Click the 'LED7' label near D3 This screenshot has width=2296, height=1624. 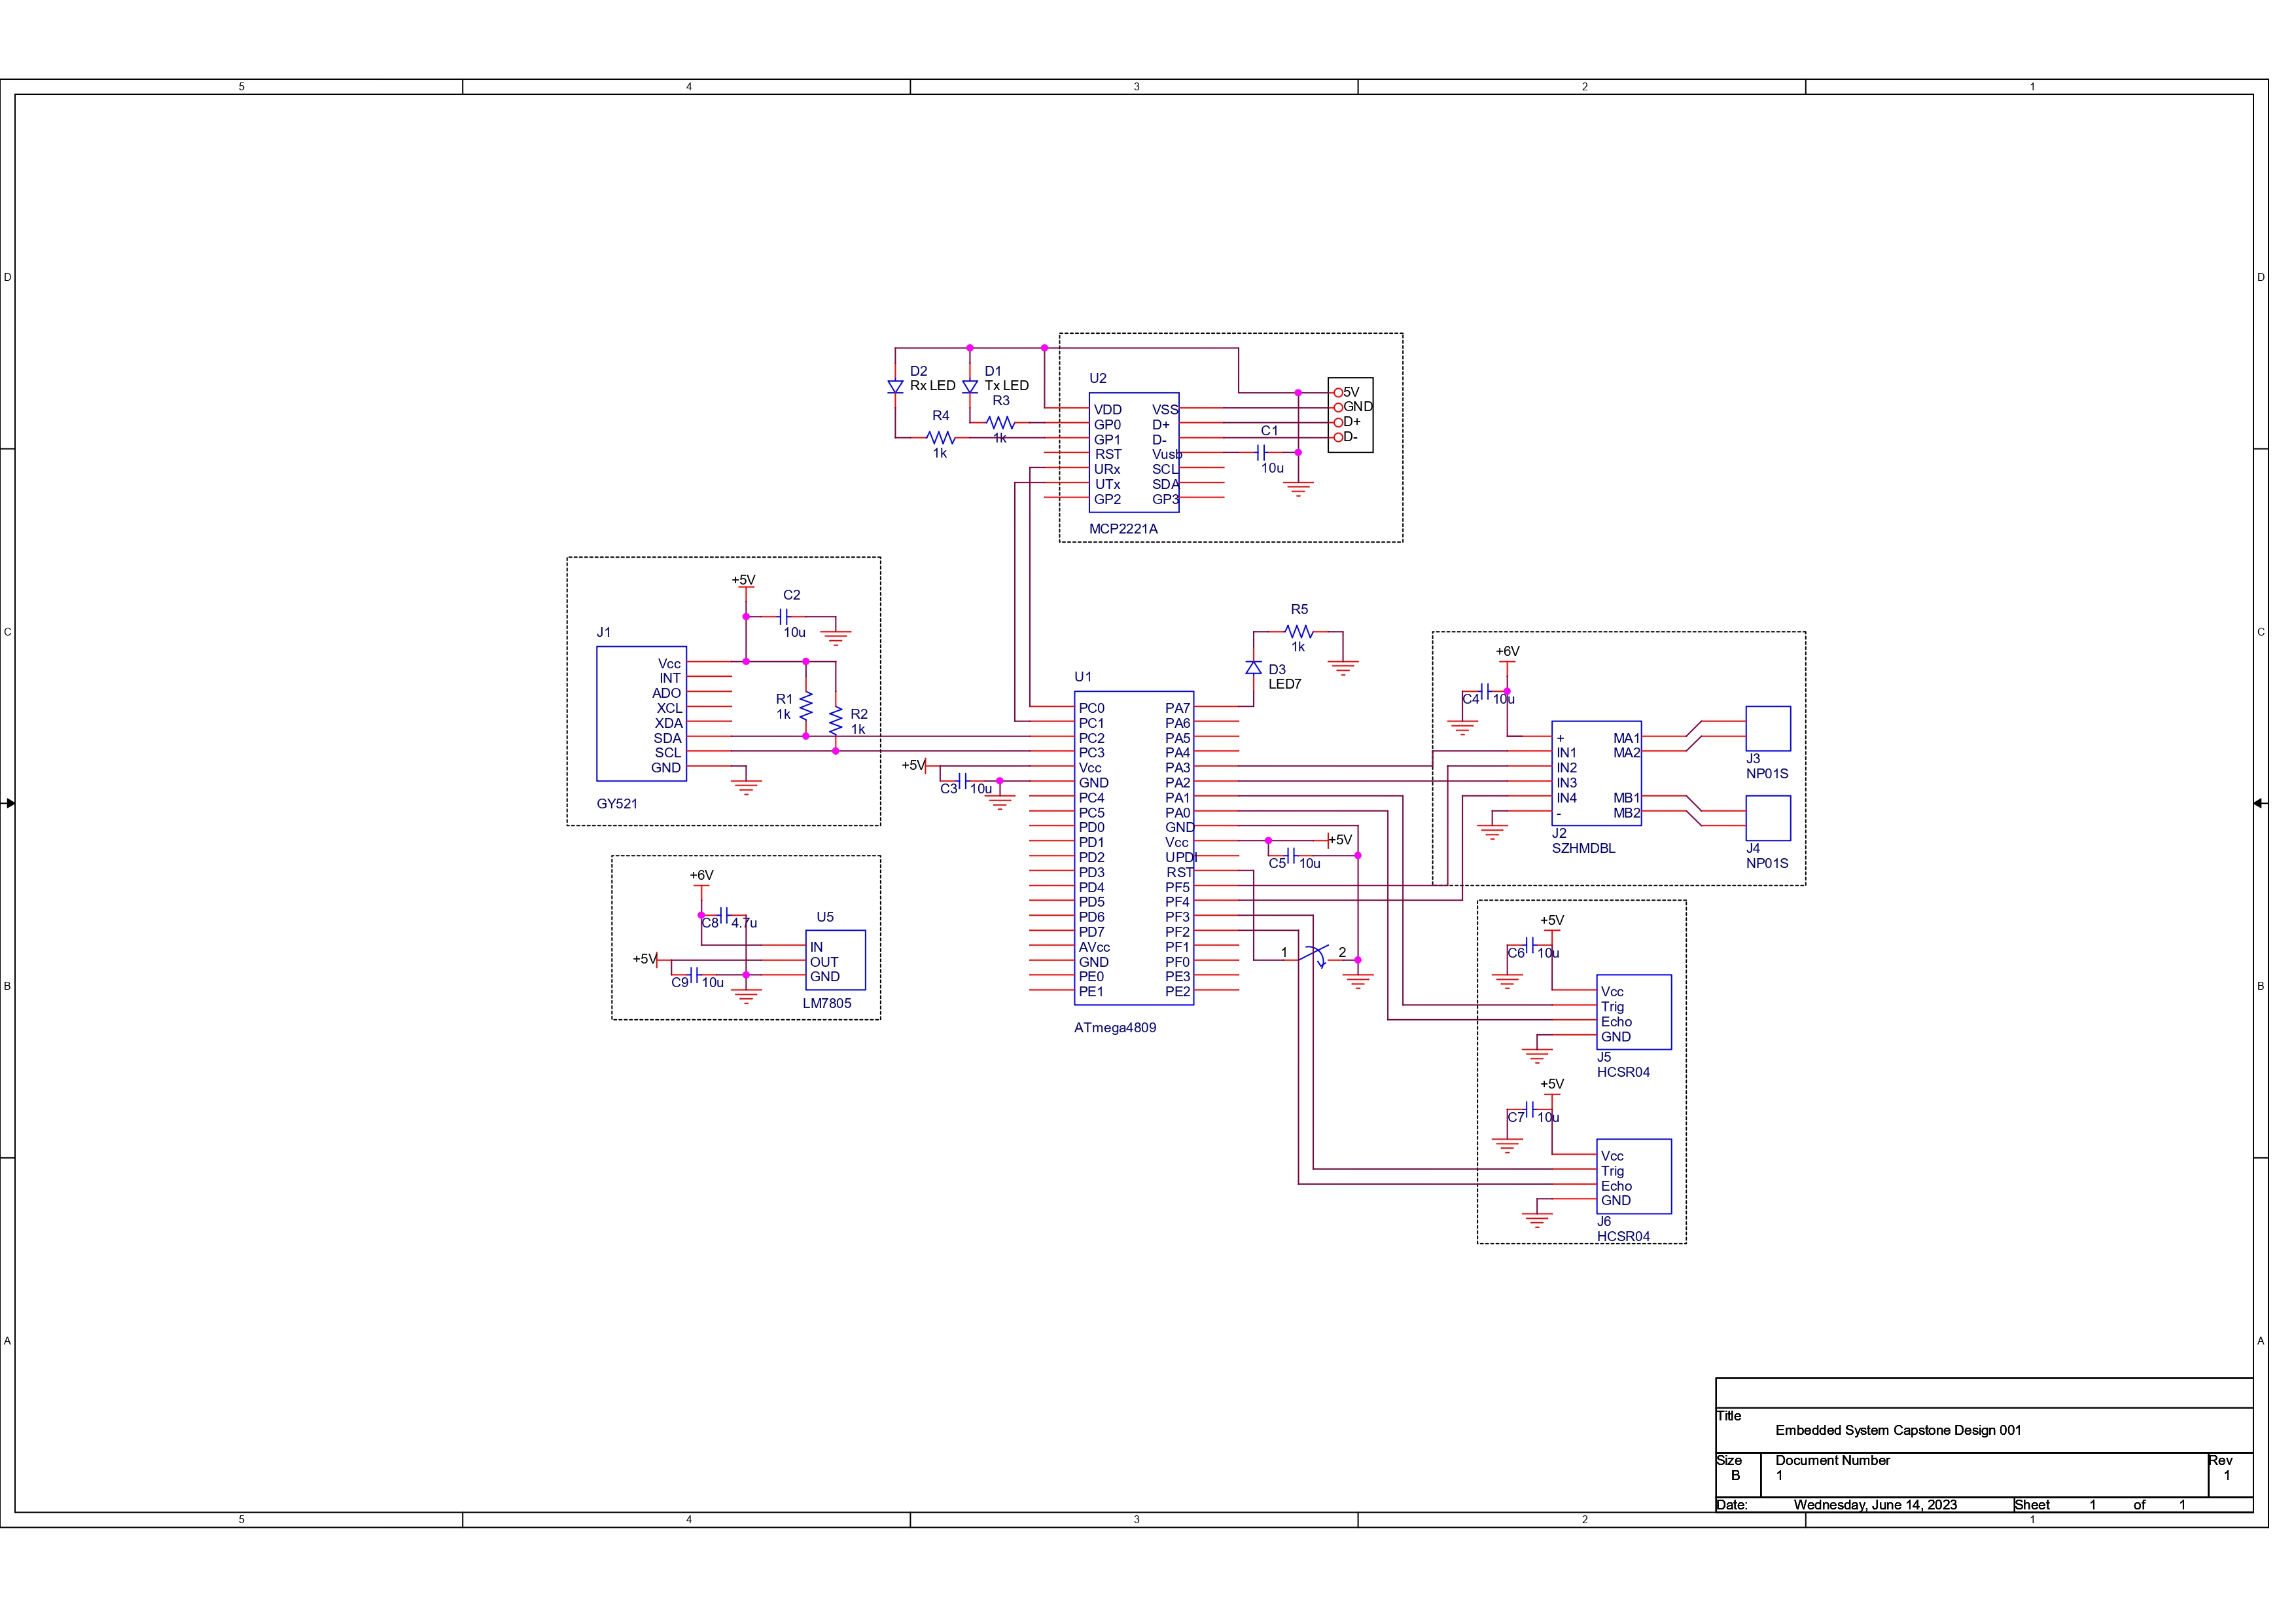(x=1284, y=683)
